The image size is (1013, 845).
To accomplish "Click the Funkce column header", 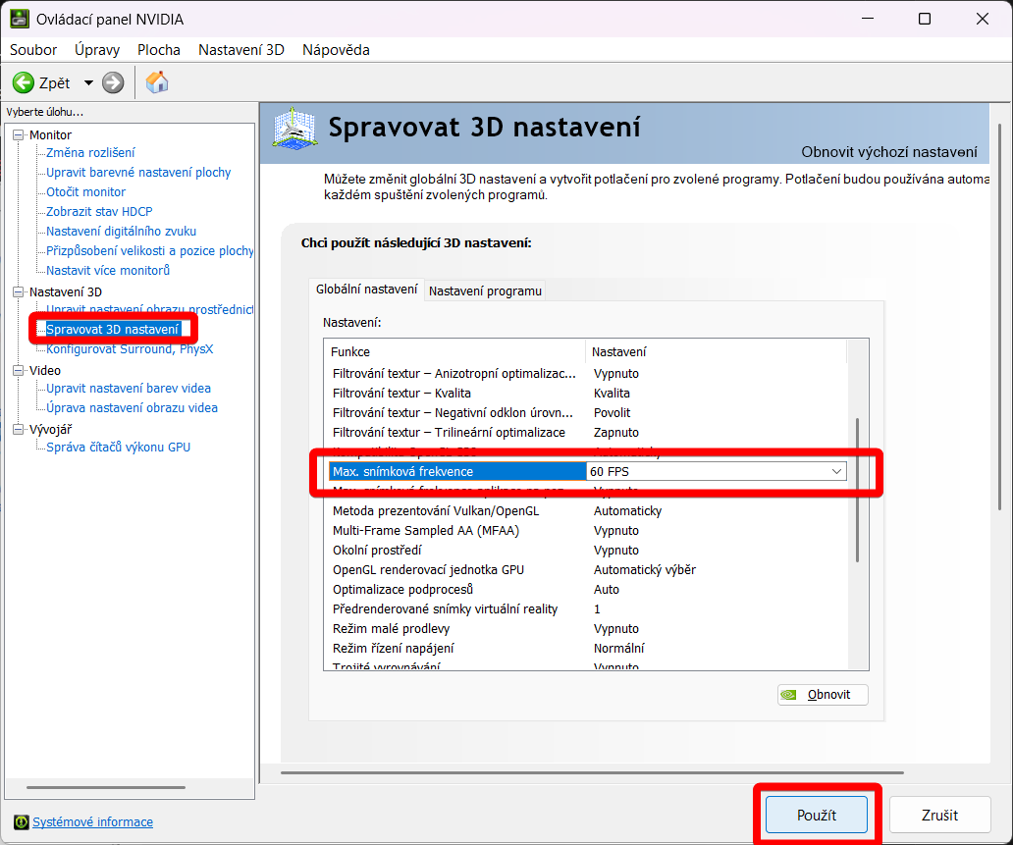I will pos(454,352).
